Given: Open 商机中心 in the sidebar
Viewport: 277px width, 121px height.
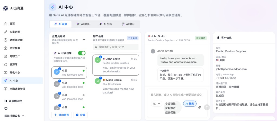Looking at the screenshot, I should click(22, 72).
